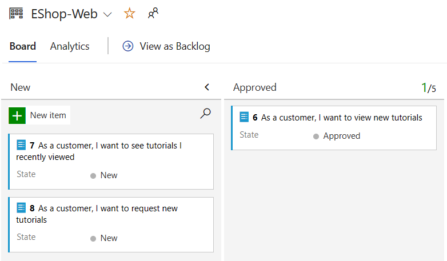The width and height of the screenshot is (447, 261).
Task: Click the New item button label
Action: coord(48,115)
